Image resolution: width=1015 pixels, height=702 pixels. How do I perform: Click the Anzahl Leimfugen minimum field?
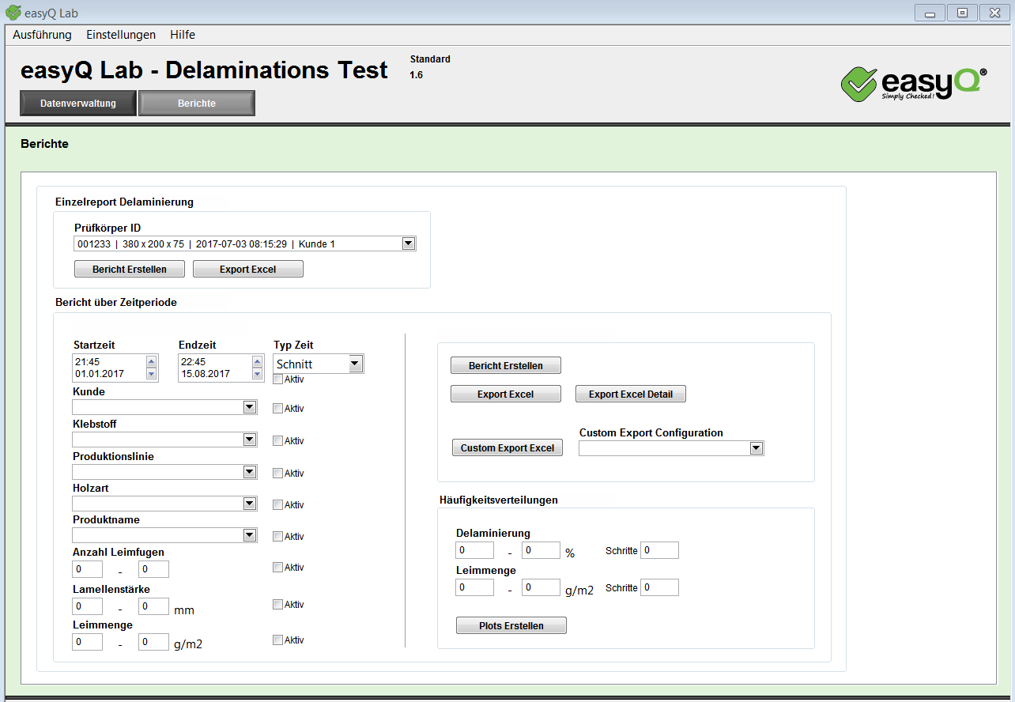pos(87,569)
